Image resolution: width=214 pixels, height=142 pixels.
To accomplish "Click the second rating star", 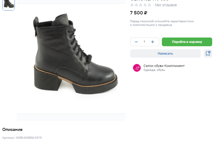I will 136,5.
